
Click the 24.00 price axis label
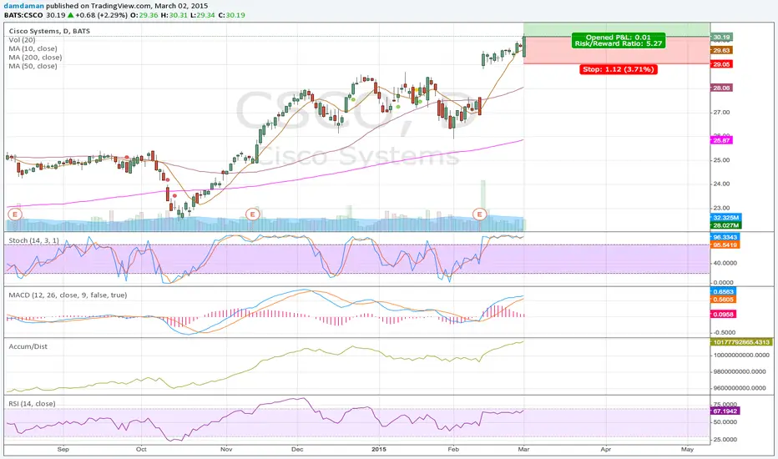tap(722, 184)
